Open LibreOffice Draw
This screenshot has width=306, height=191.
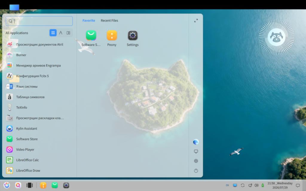point(39,171)
